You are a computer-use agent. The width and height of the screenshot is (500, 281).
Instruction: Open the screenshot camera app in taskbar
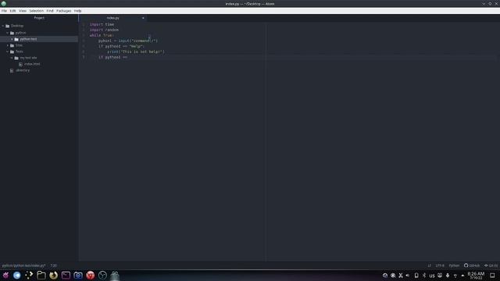coord(78,276)
